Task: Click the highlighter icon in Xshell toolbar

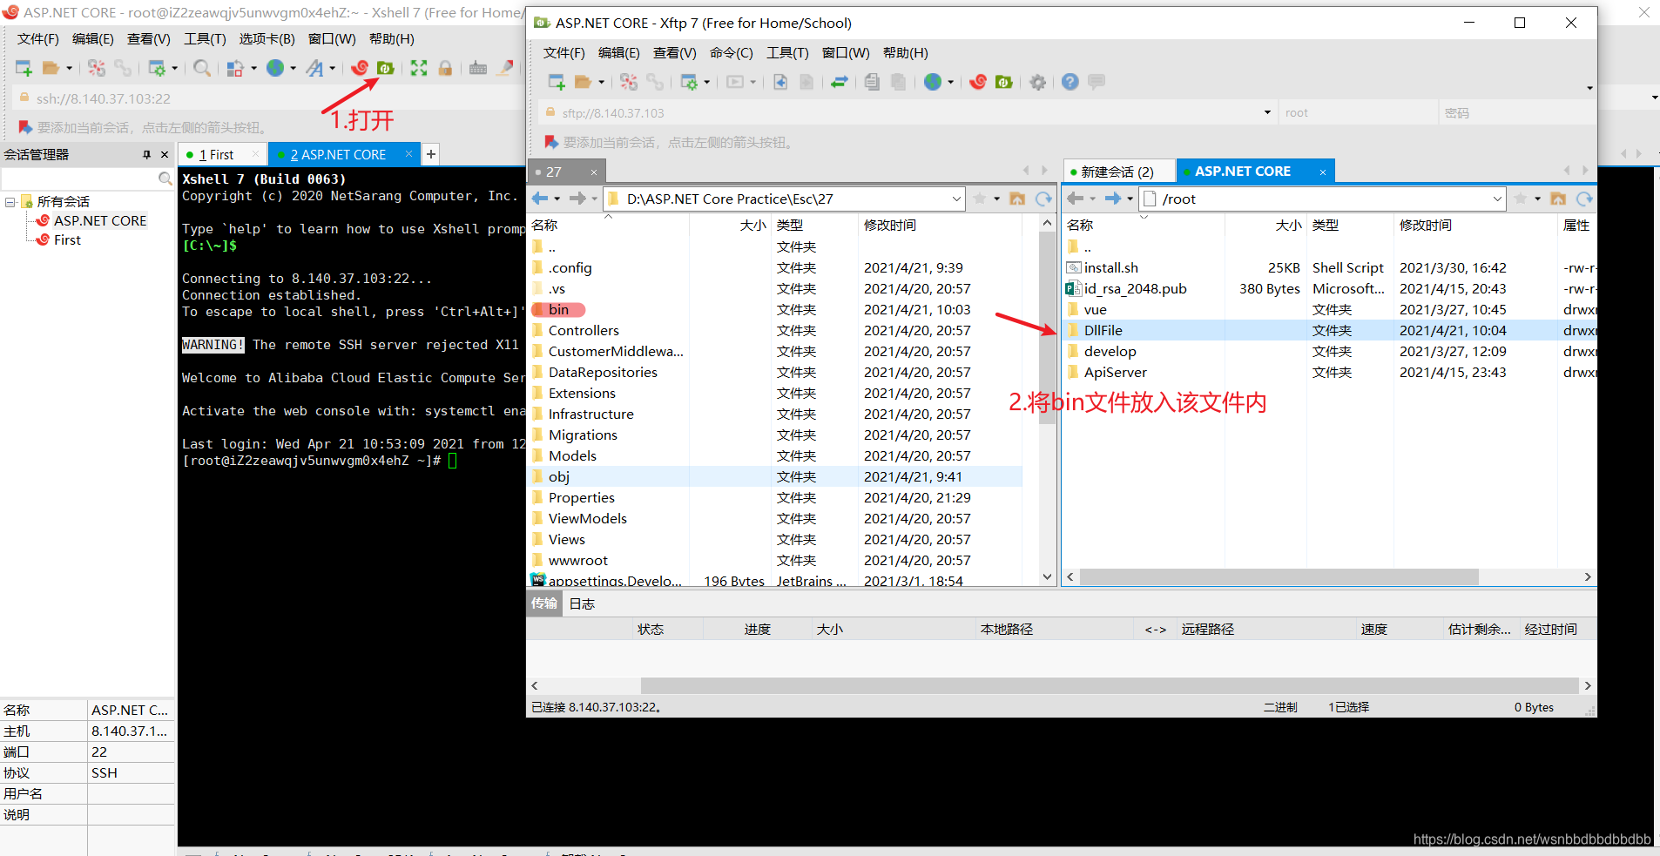Action: tap(504, 68)
